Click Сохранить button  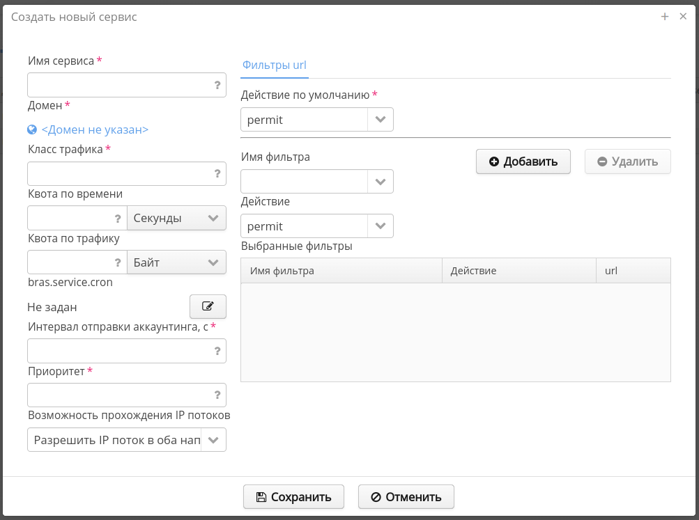click(293, 497)
